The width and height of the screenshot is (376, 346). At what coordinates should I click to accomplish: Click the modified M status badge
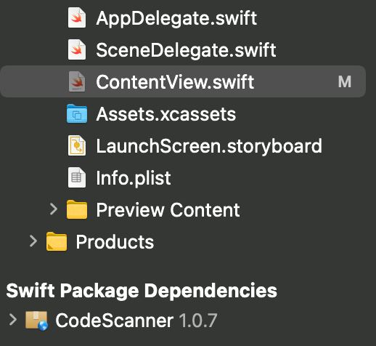(345, 82)
